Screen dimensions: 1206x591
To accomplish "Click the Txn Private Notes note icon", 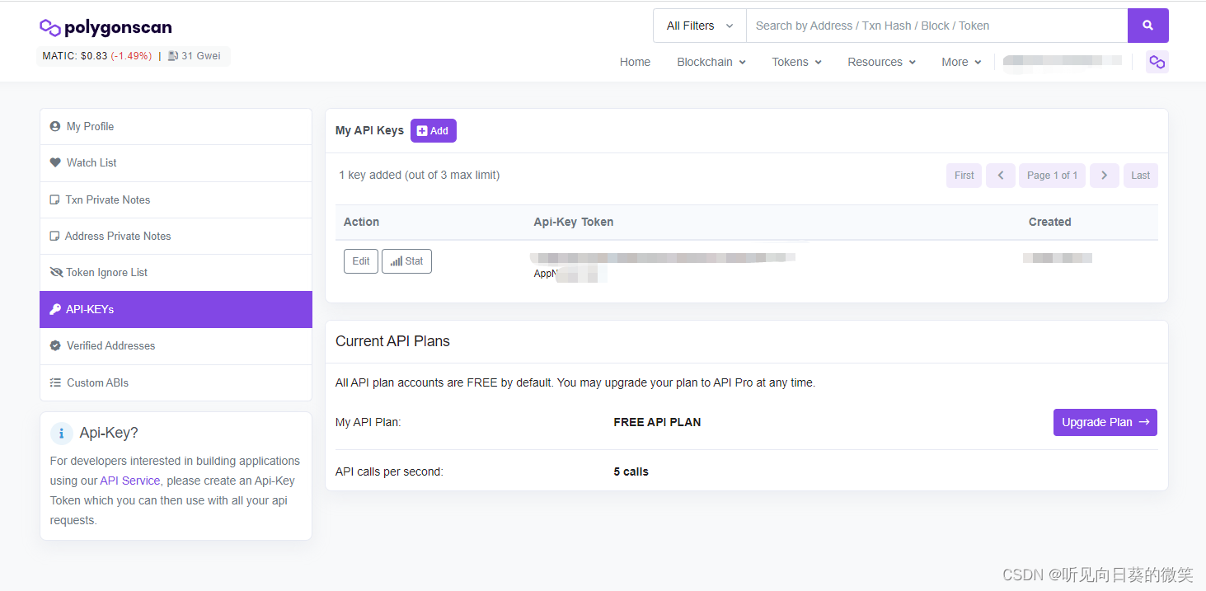I will (x=54, y=199).
